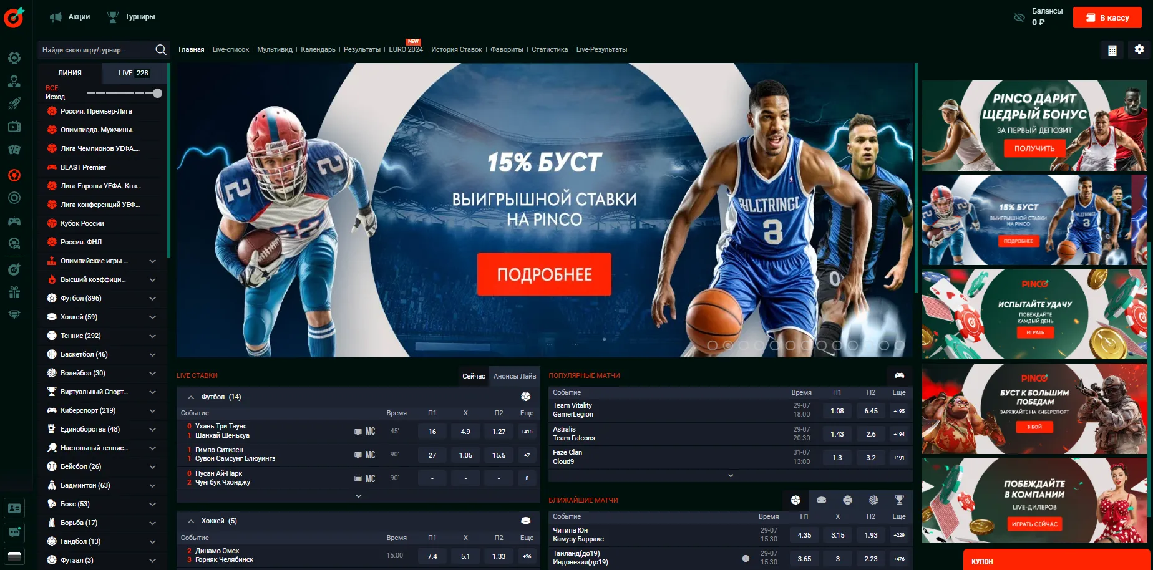Open the chat support icon in sidebar
1153x570 pixels.
14,532
